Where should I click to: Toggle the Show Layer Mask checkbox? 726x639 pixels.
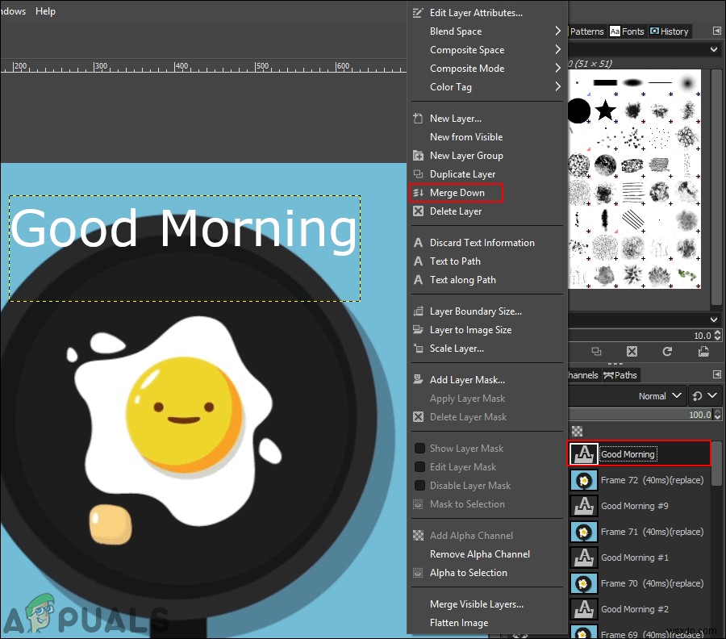[x=419, y=449]
